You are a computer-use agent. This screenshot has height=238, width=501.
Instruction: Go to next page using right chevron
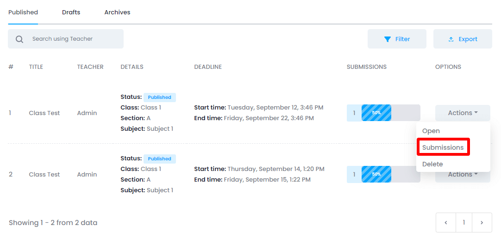(482, 223)
